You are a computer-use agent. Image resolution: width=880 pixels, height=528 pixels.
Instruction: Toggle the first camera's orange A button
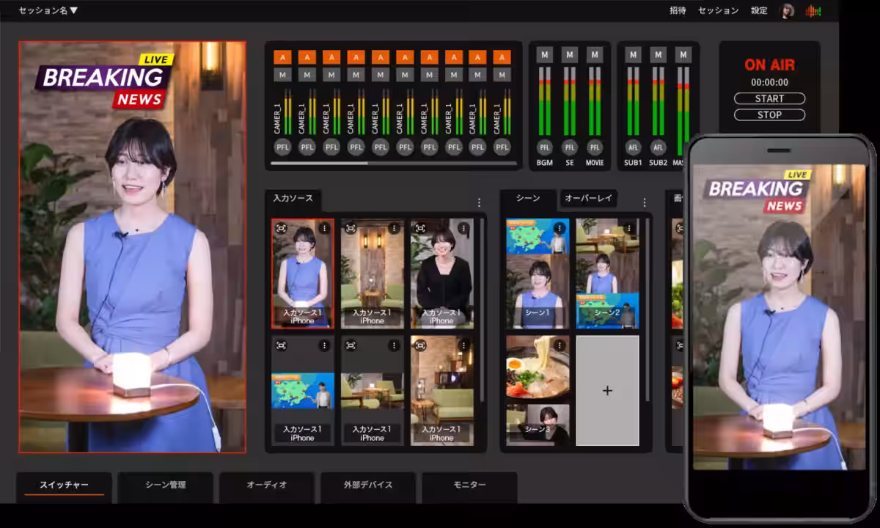282,57
